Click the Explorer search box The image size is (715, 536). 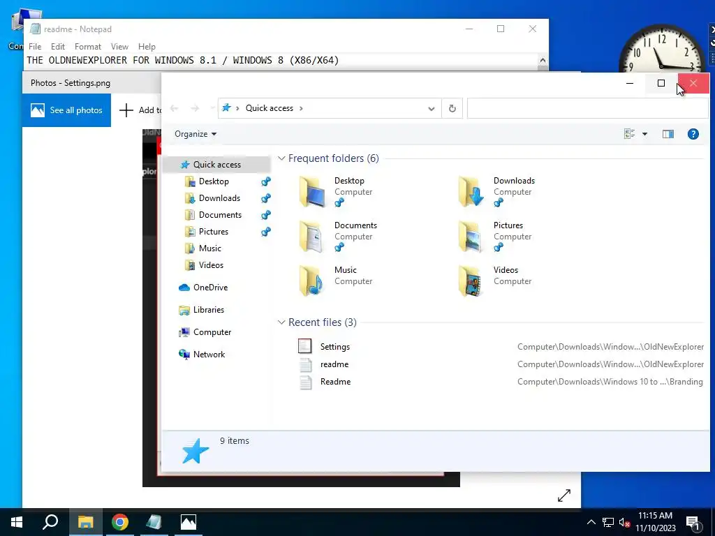tap(588, 108)
